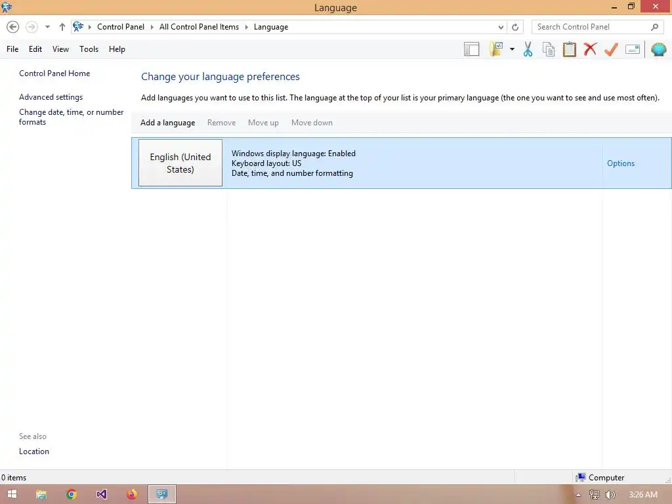Image resolution: width=672 pixels, height=504 pixels.
Task: Click the navigation pane layout icon
Action: click(x=471, y=49)
